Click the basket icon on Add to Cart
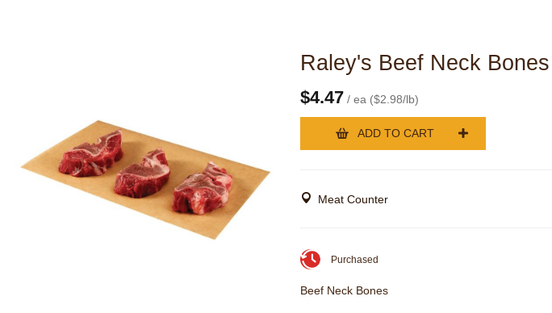 (x=342, y=133)
